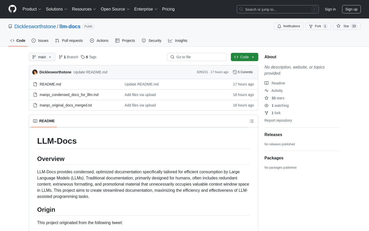Open README.md file
Image resolution: width=369 pixels, height=231 pixels.
click(x=50, y=84)
